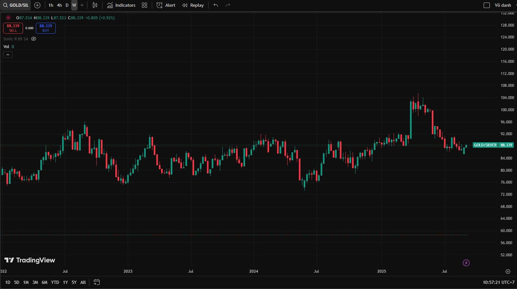Open price scale settings gear icon
The width and height of the screenshot is (517, 289).
tap(508, 271)
